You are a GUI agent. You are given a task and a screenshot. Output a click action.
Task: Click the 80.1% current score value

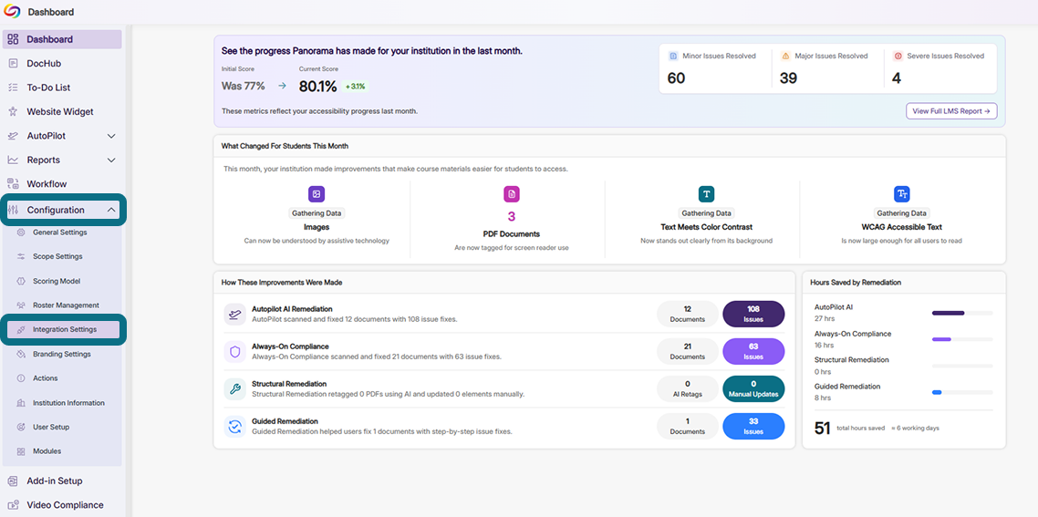pyautogui.click(x=317, y=86)
